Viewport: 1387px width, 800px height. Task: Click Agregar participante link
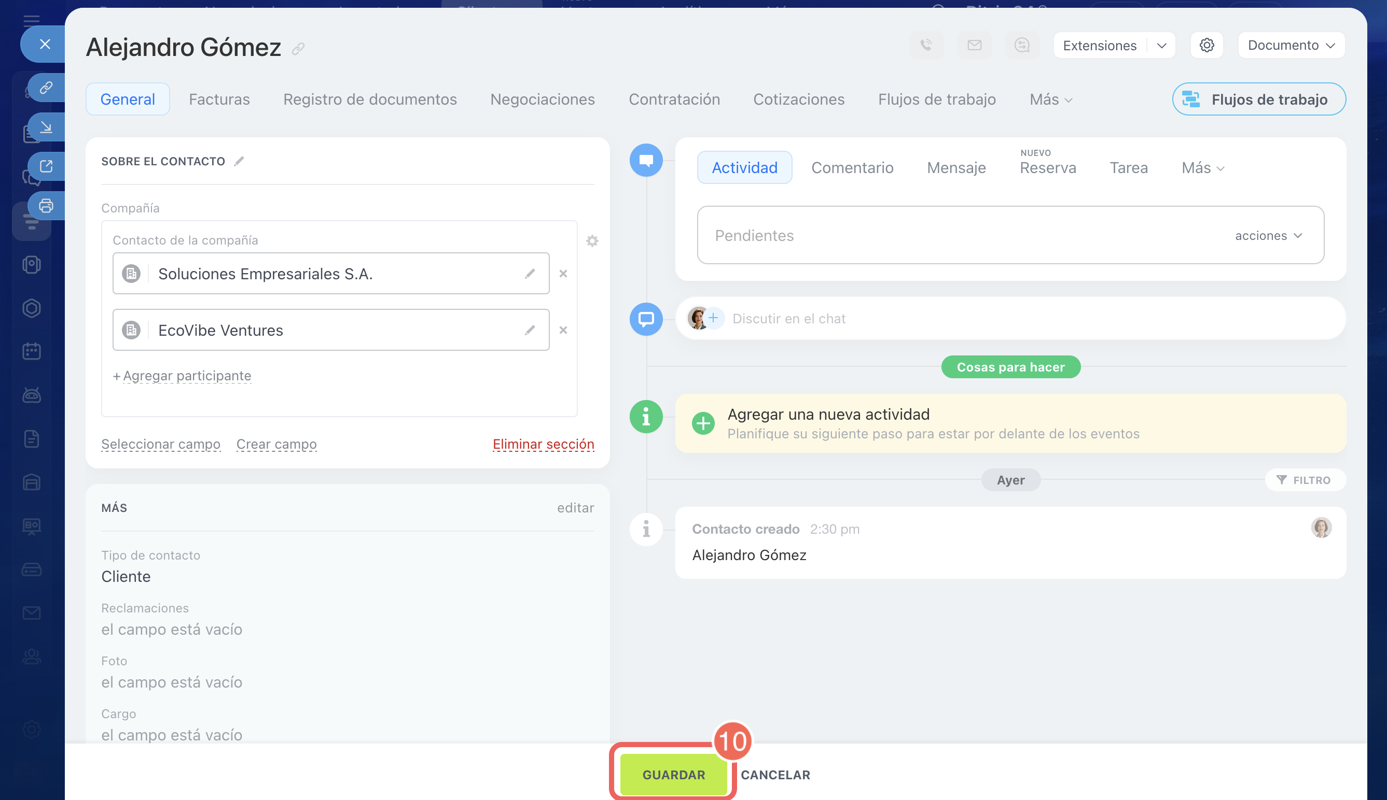186,376
